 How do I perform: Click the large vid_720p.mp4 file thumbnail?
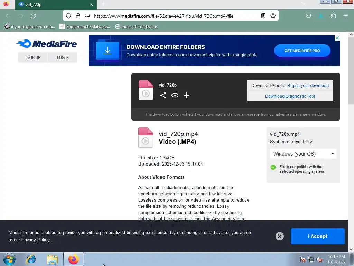tap(146, 138)
